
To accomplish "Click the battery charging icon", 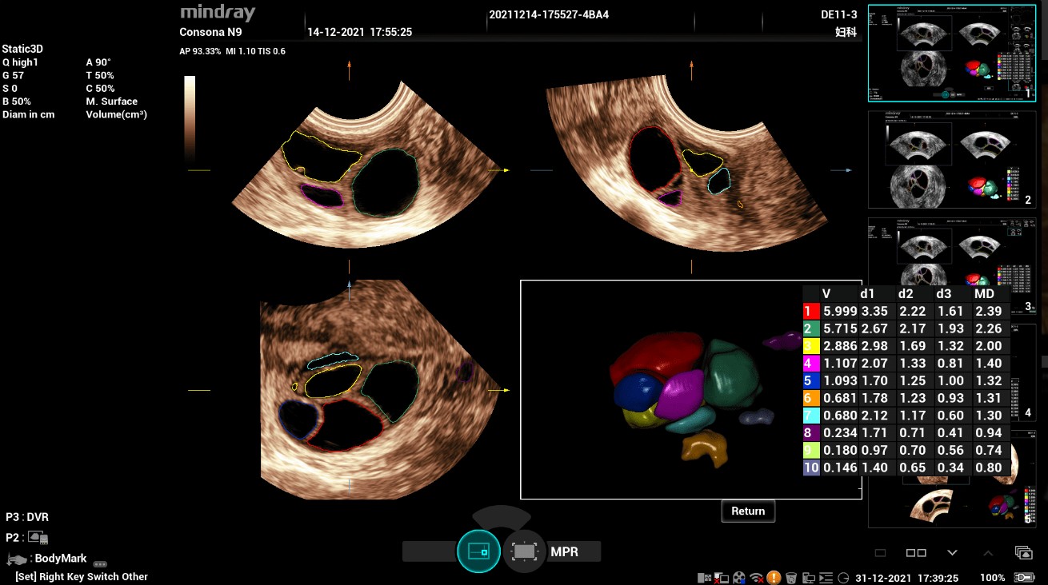I will point(1025,577).
